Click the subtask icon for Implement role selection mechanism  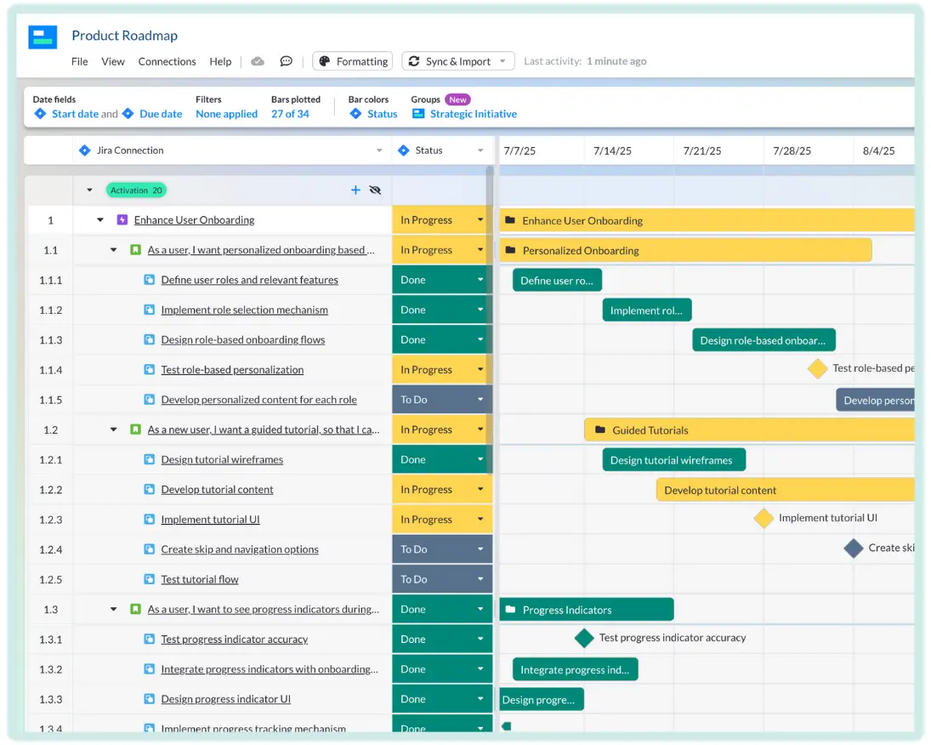150,310
